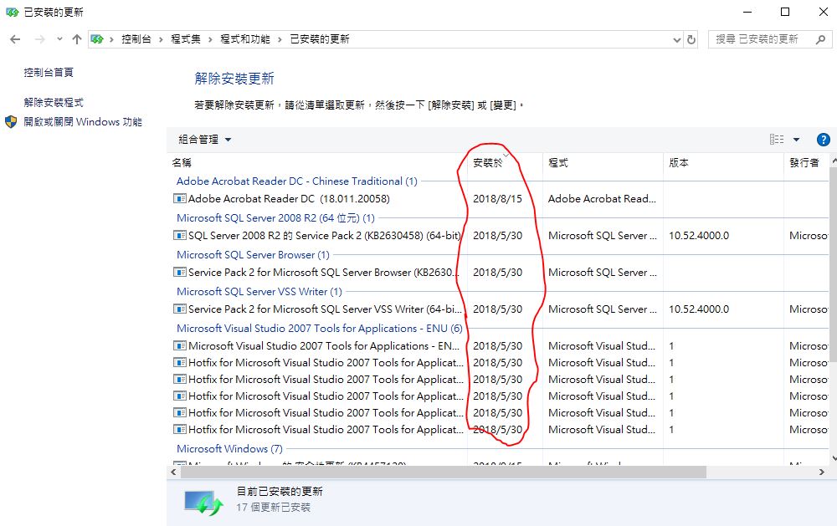Open the 組合管理 dropdown menu
The width and height of the screenshot is (837, 526).
click(x=204, y=139)
